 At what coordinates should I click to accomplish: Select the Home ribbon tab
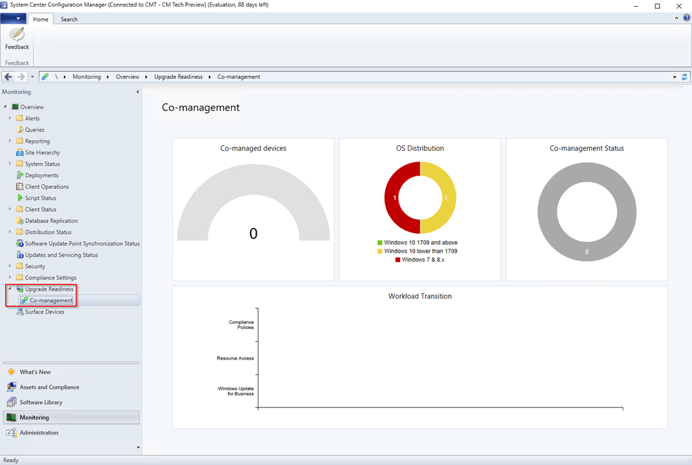(x=41, y=19)
